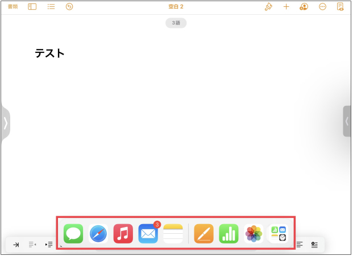Viewport: 353px width, 256px height.
Task: Launch Safari from the Dock
Action: click(x=98, y=233)
